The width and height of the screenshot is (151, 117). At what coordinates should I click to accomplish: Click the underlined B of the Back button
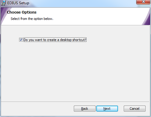click(82, 109)
